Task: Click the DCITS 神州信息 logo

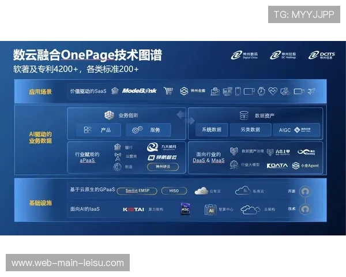Action: [322, 55]
